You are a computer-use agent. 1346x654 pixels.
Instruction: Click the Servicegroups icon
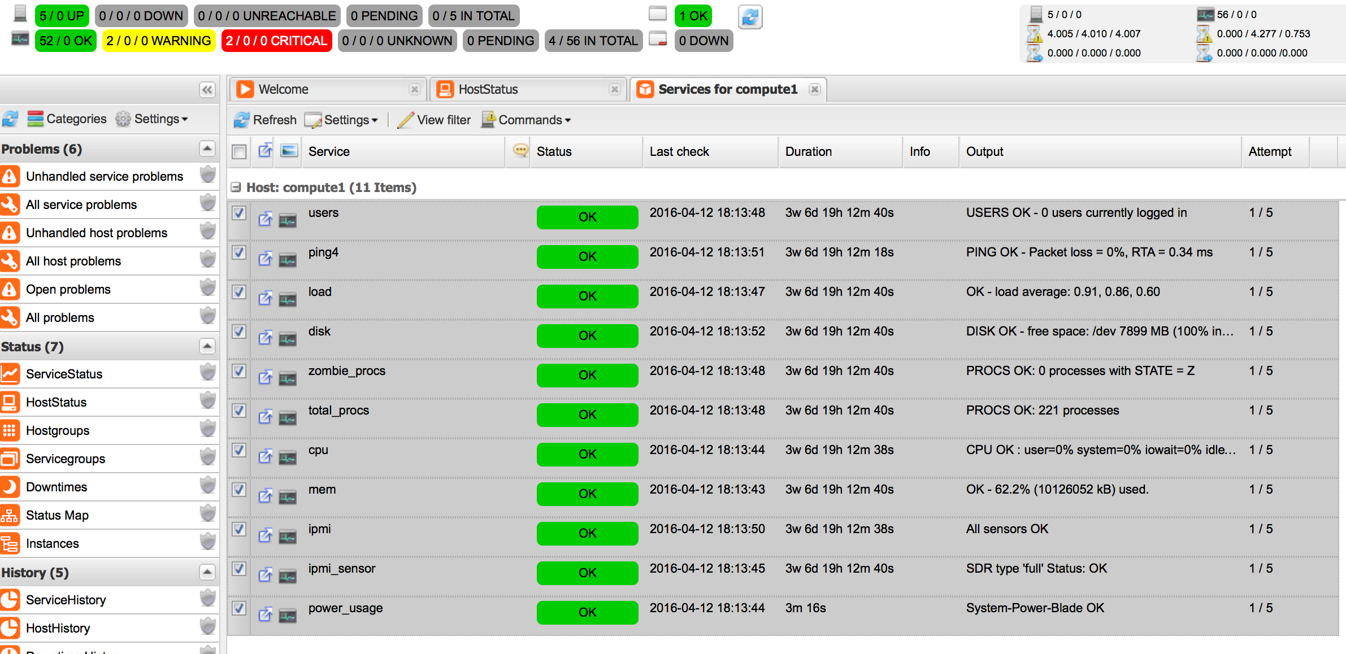click(10, 459)
